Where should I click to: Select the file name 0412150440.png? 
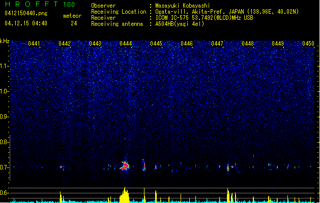pos(26,13)
